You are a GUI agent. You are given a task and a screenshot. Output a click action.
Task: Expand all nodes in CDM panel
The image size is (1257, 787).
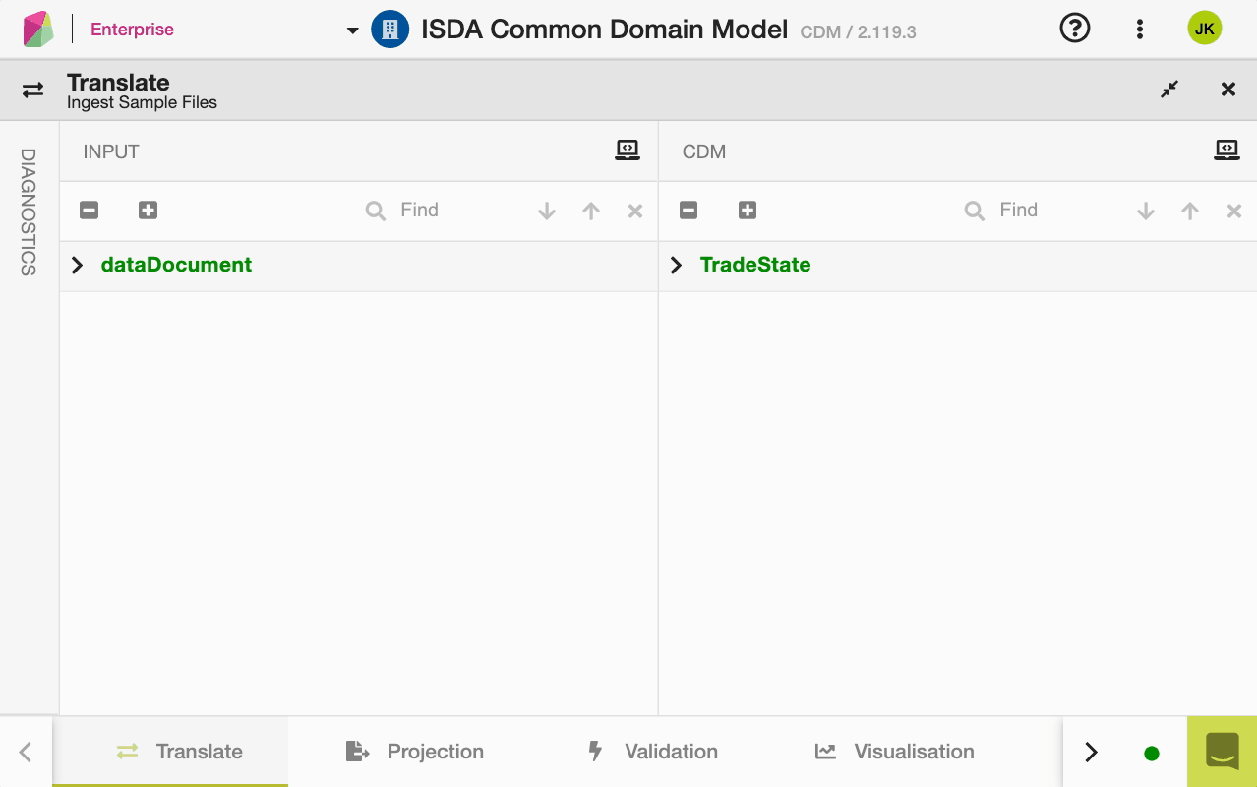click(748, 210)
